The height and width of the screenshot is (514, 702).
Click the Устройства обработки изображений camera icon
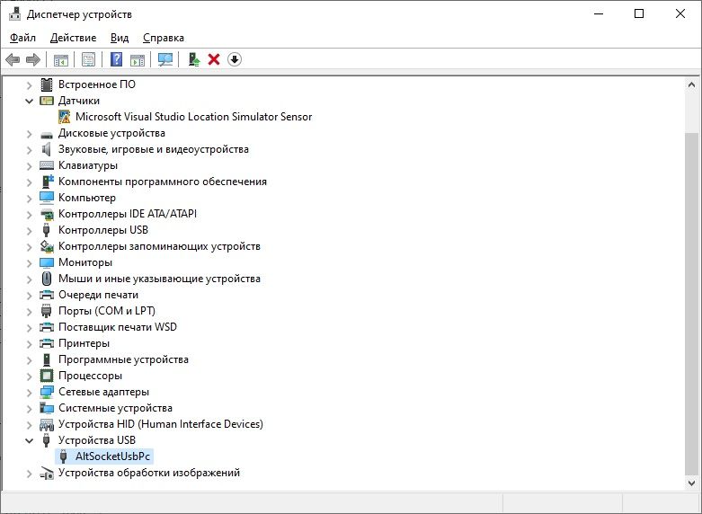coord(47,473)
